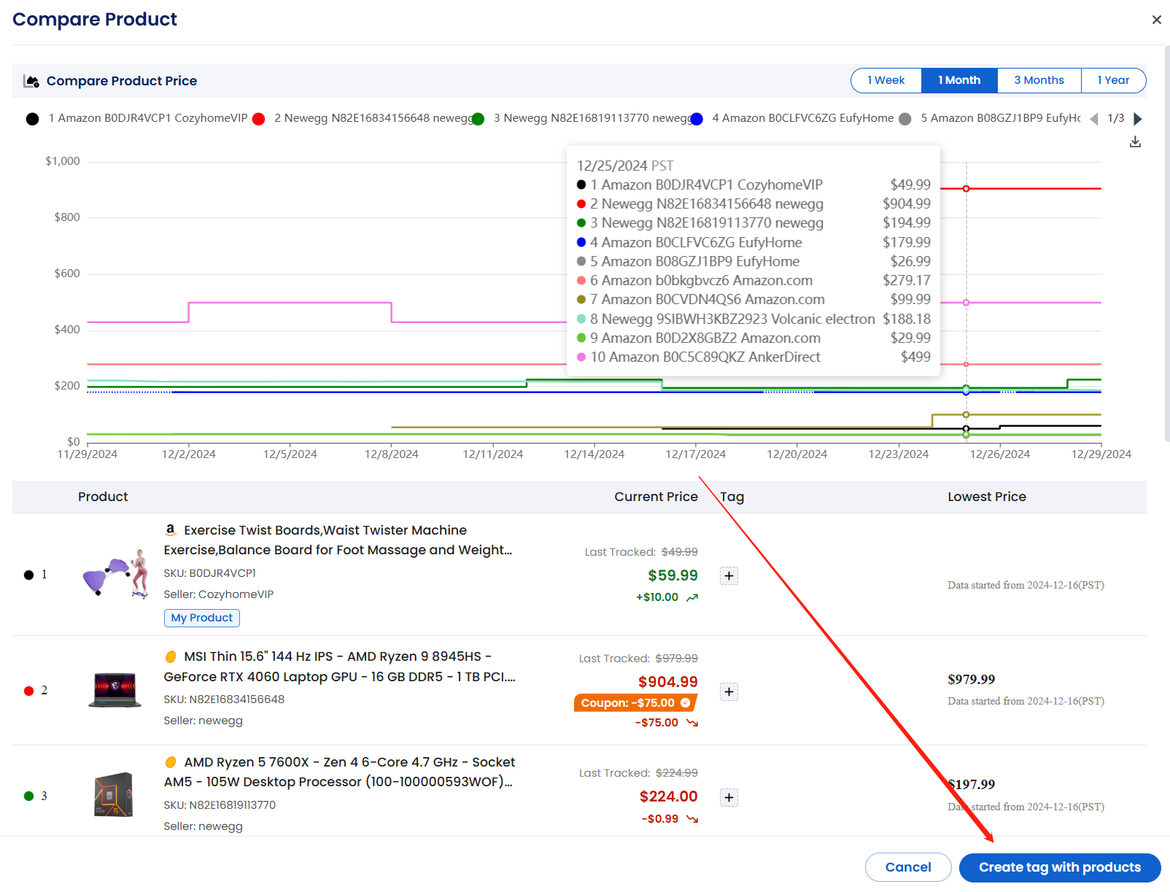
Task: Click red data point on 12/25/2024 line
Action: pos(966,189)
